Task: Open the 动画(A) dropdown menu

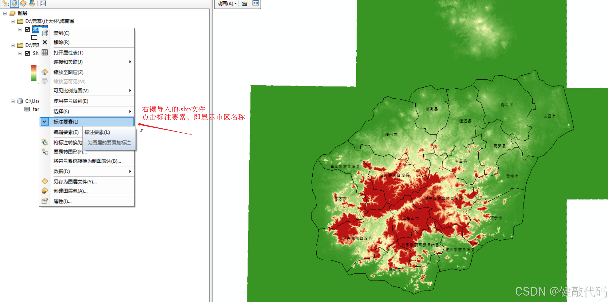Action: (227, 3)
